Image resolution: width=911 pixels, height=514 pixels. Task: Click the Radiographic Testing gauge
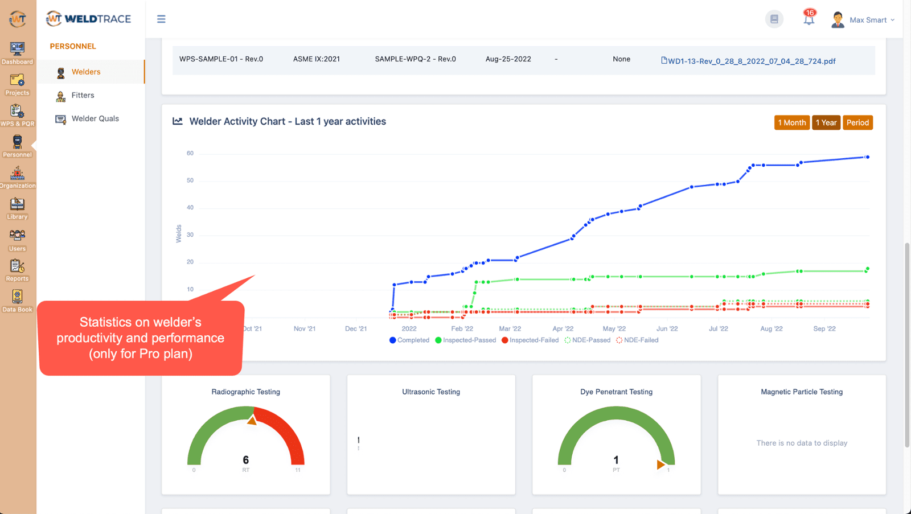tap(246, 438)
